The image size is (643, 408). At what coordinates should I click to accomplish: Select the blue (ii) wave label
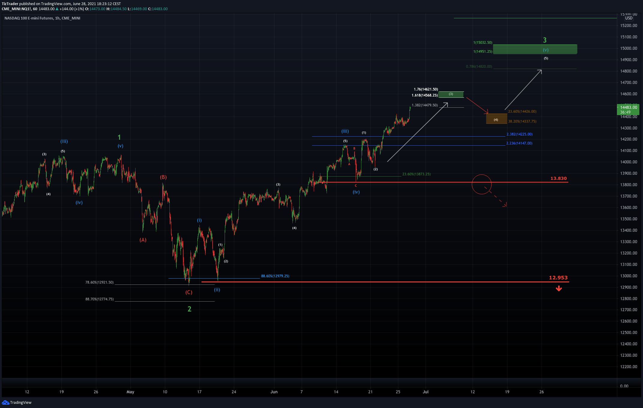[x=217, y=290]
